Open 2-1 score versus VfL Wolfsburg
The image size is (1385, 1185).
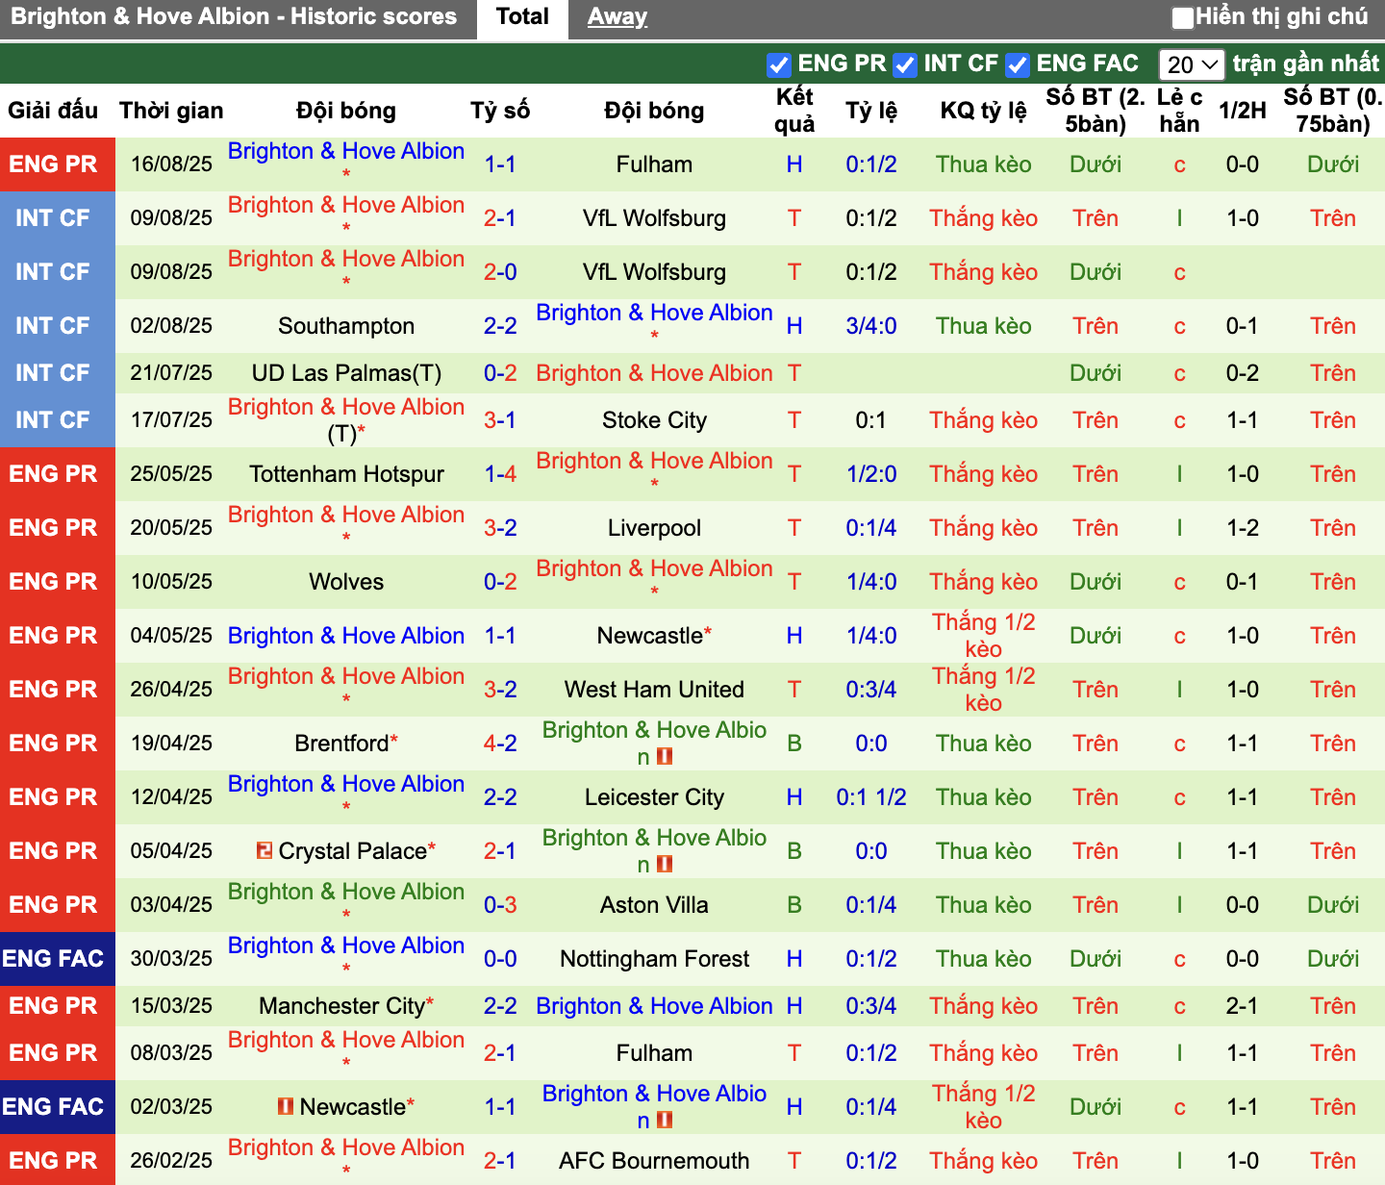500,218
